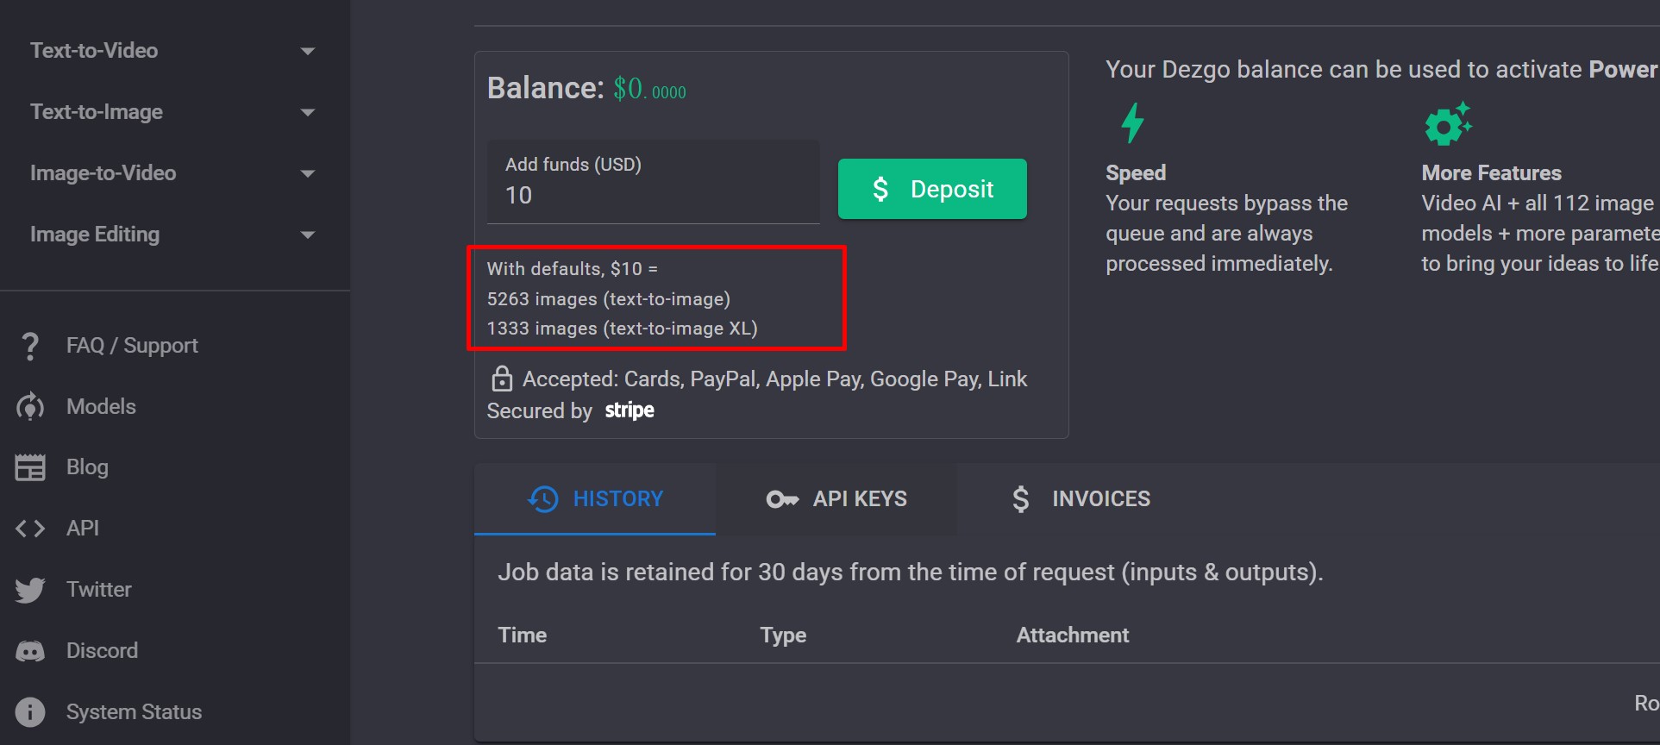Open the Blog link
The image size is (1660, 745).
pos(87,467)
